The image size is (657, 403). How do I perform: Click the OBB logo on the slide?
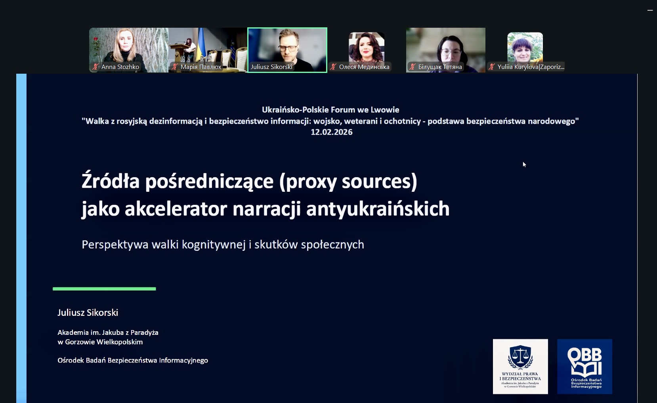(x=584, y=367)
